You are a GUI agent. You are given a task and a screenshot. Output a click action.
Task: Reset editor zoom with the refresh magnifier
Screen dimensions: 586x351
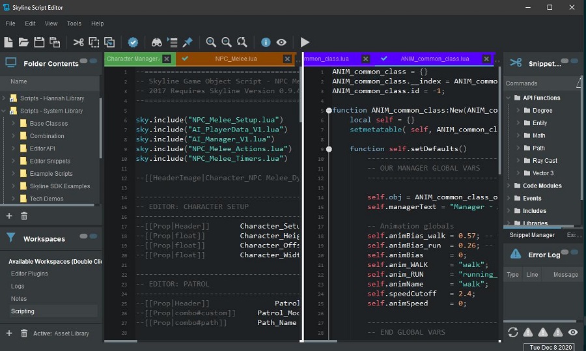(x=242, y=42)
